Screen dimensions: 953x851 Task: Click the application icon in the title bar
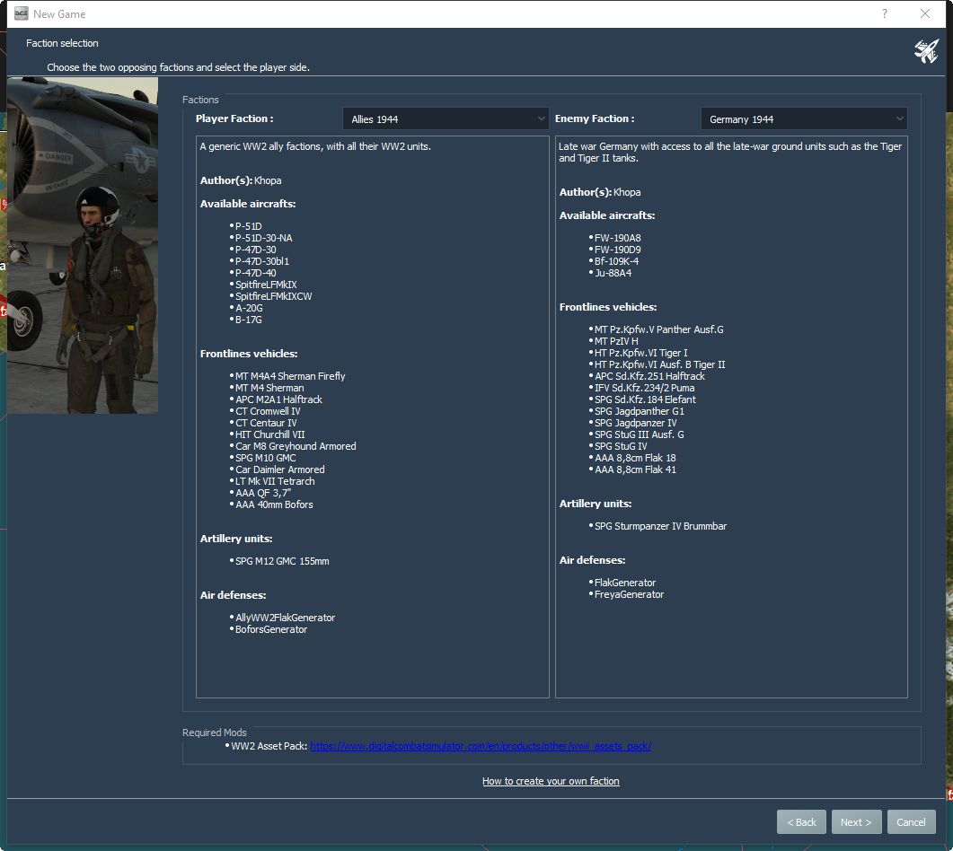(x=21, y=13)
